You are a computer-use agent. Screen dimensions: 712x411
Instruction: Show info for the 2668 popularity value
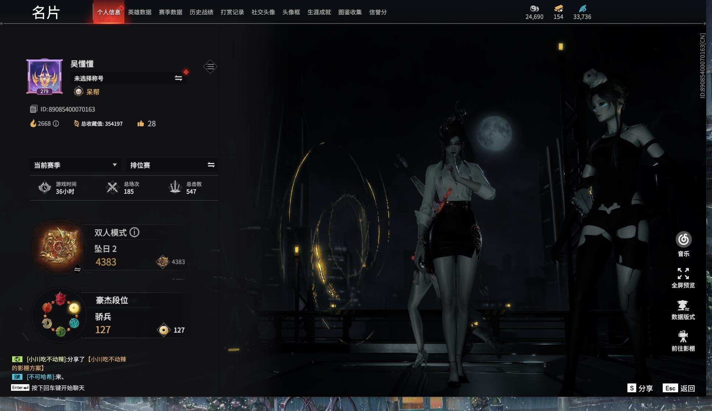tap(56, 123)
